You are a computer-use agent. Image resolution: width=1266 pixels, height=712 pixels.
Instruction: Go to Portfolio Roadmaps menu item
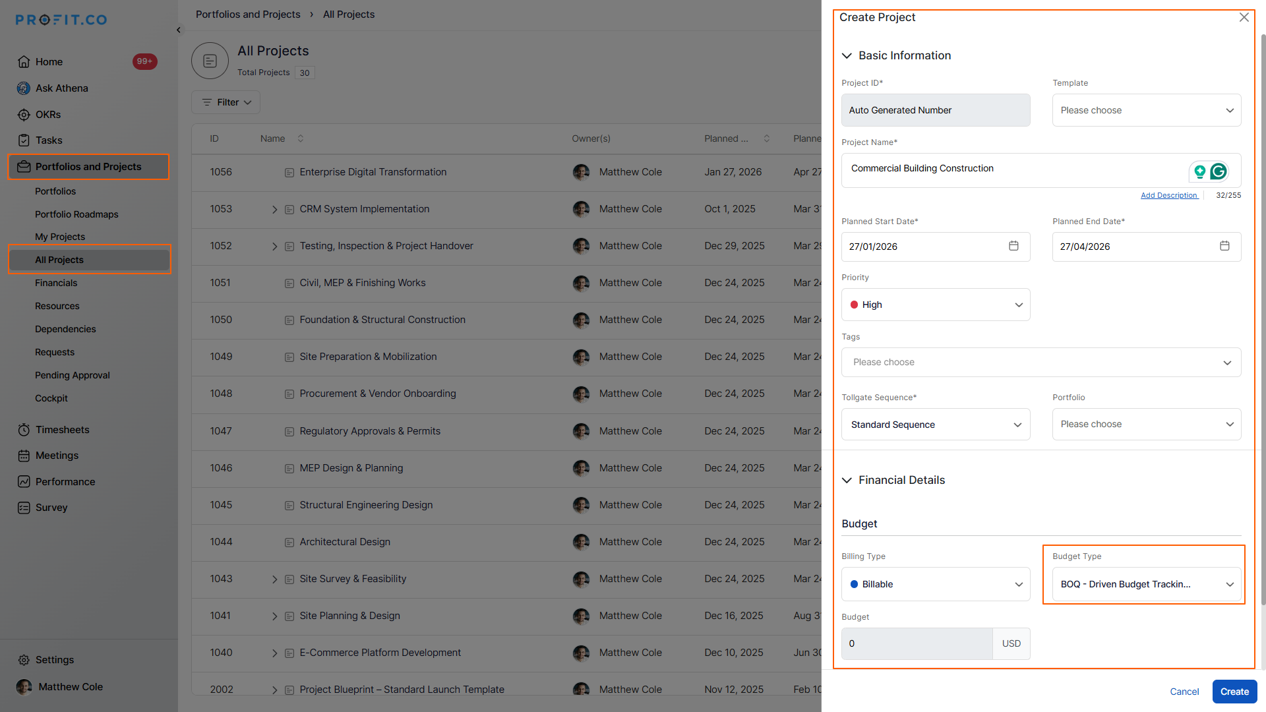[x=76, y=214]
